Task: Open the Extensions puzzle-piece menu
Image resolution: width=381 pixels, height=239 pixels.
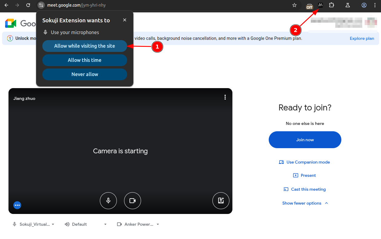Action: point(332,5)
